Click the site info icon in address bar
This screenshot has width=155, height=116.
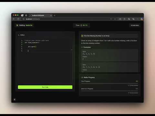24,19
